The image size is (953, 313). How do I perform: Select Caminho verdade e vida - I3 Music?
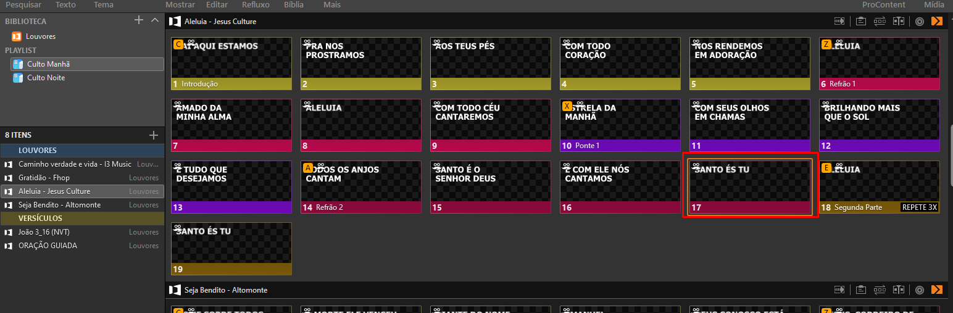tap(82, 164)
